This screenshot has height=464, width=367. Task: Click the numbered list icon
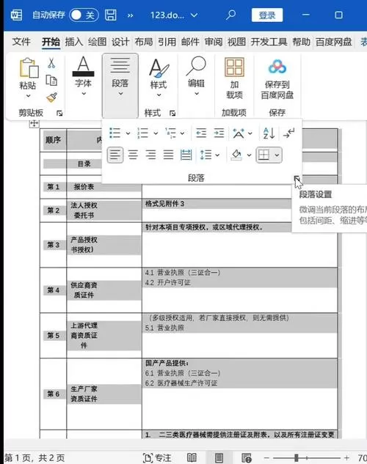[x=143, y=133]
